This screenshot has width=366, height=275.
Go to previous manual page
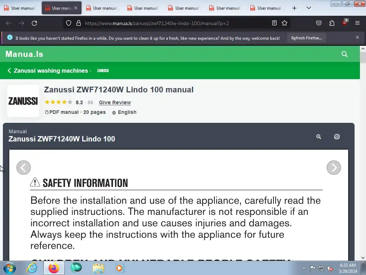point(24,168)
